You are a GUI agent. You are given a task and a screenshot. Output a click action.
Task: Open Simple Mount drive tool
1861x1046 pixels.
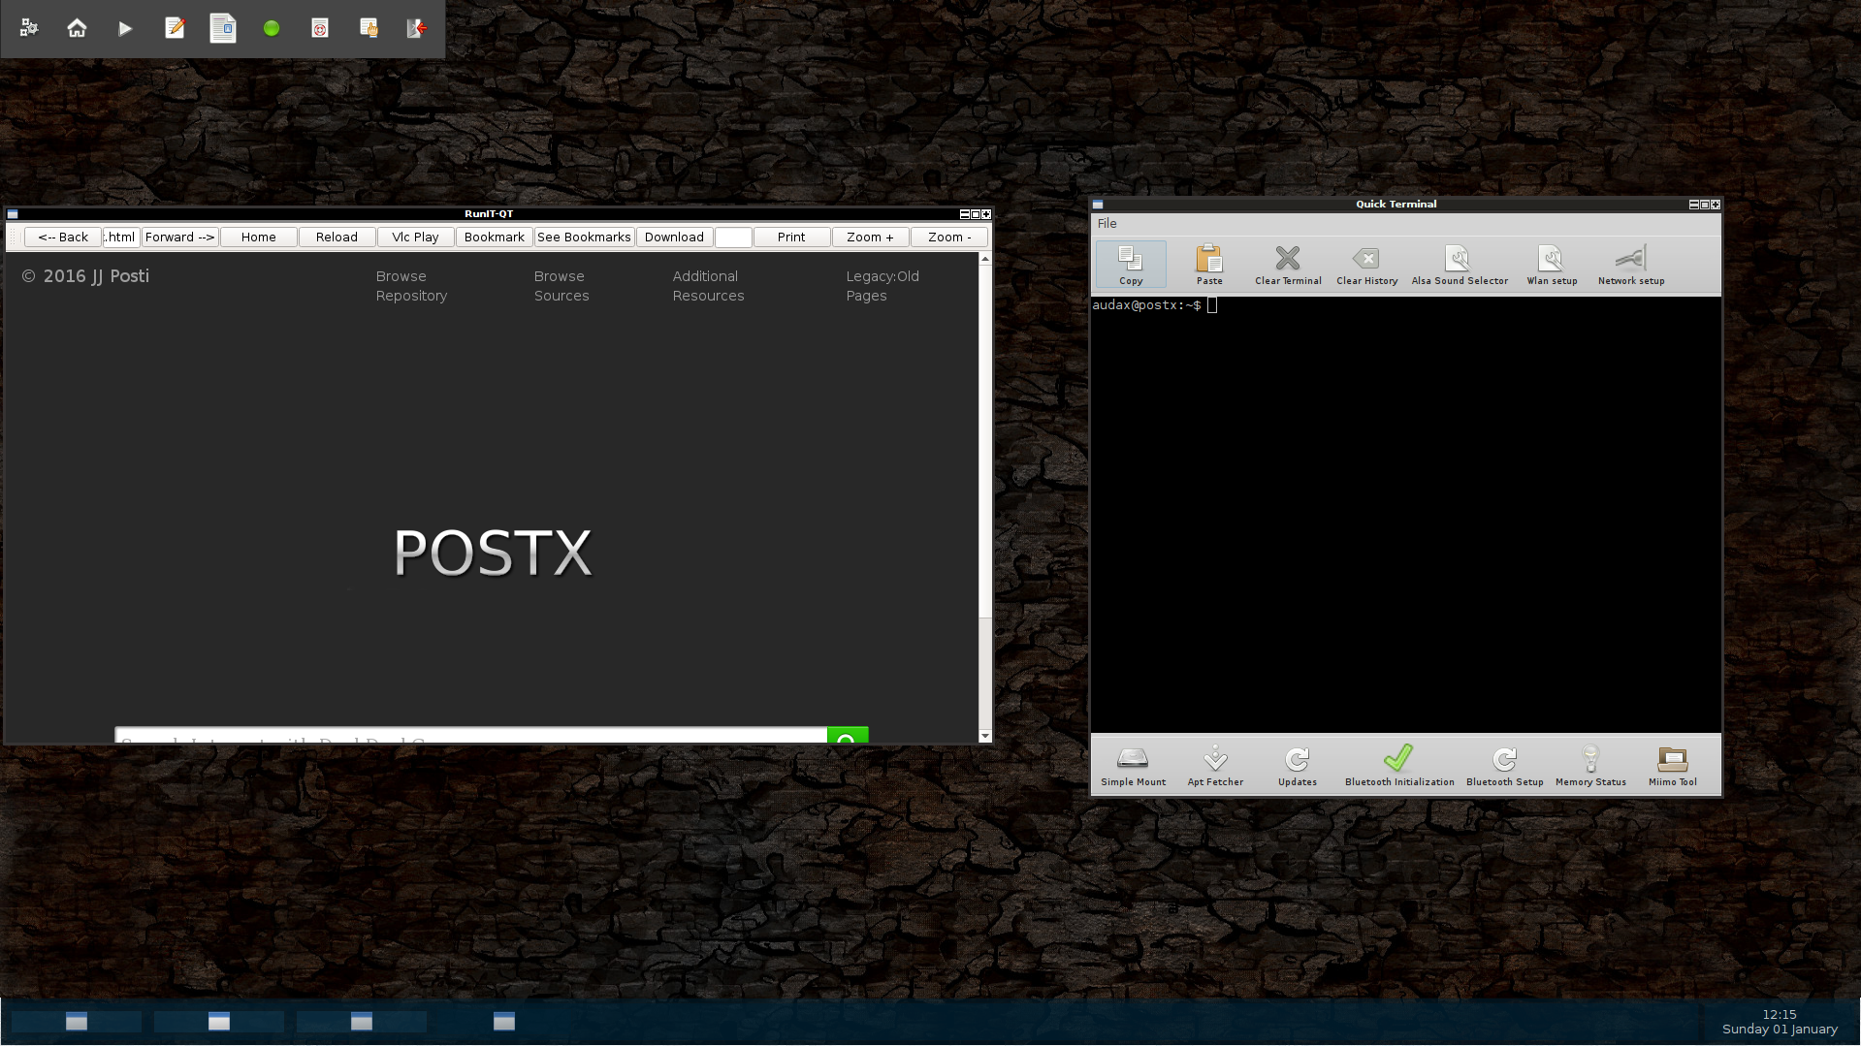tap(1133, 765)
